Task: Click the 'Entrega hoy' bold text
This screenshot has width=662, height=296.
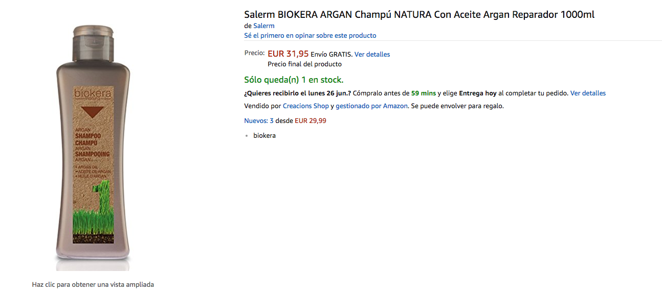Action: pos(477,93)
